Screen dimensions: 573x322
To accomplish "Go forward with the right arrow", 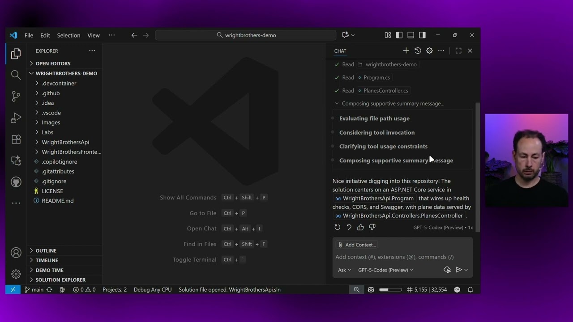I will 145,35.
